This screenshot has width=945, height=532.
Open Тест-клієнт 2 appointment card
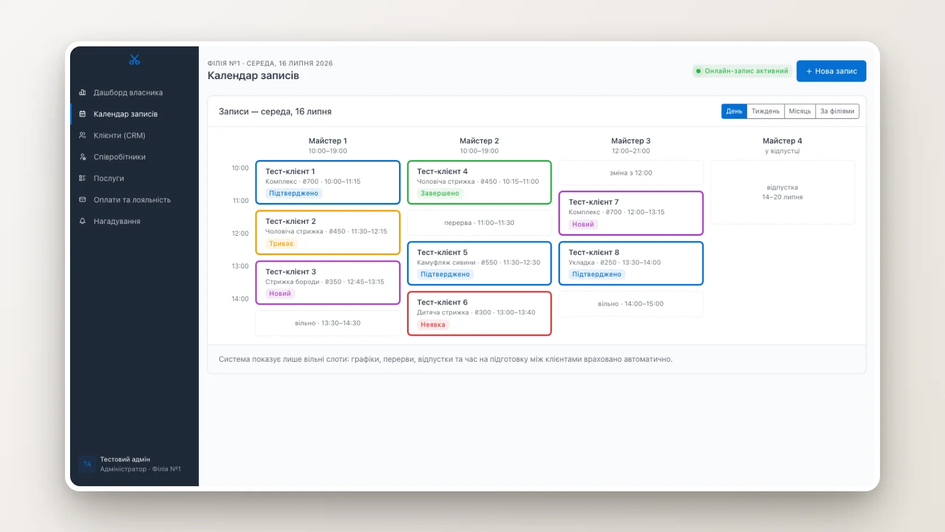[x=328, y=232]
